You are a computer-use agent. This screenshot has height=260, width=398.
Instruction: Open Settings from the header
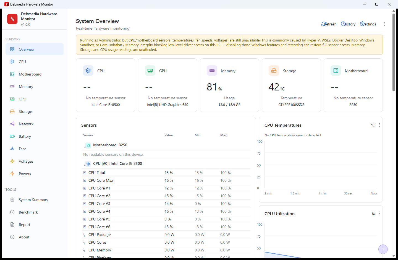(368, 24)
